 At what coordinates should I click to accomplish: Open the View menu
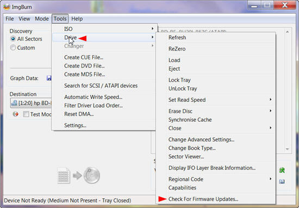pos(24,19)
